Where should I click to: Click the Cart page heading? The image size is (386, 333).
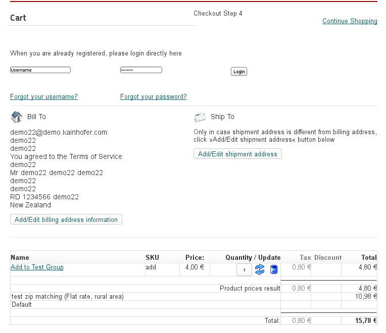click(18, 18)
